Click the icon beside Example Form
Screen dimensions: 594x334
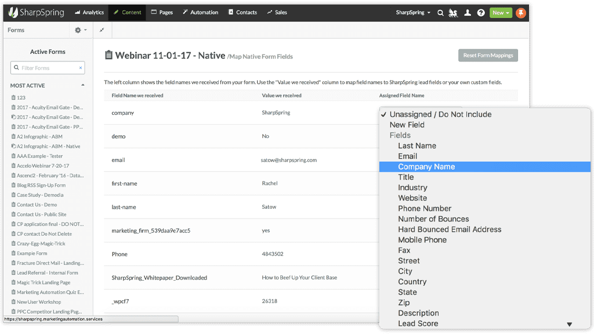tap(13, 253)
